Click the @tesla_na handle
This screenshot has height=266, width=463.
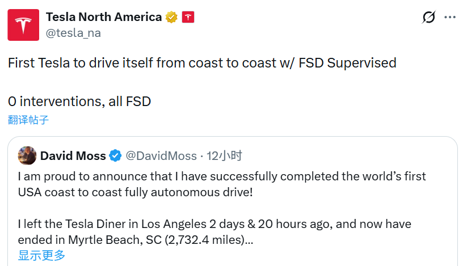coord(73,33)
